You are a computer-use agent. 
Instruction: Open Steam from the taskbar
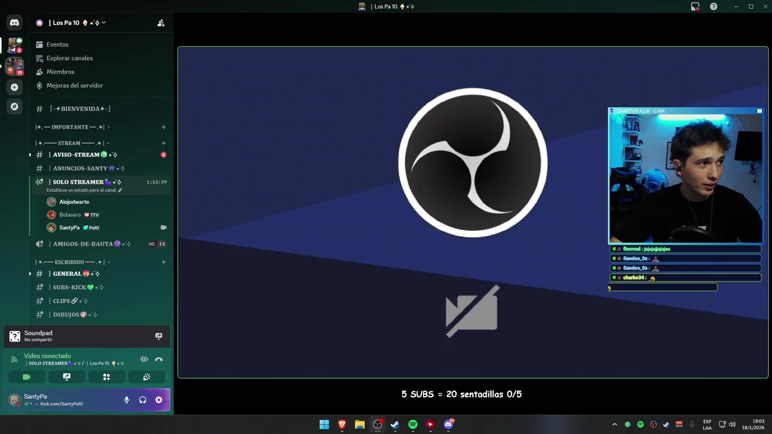click(x=395, y=424)
